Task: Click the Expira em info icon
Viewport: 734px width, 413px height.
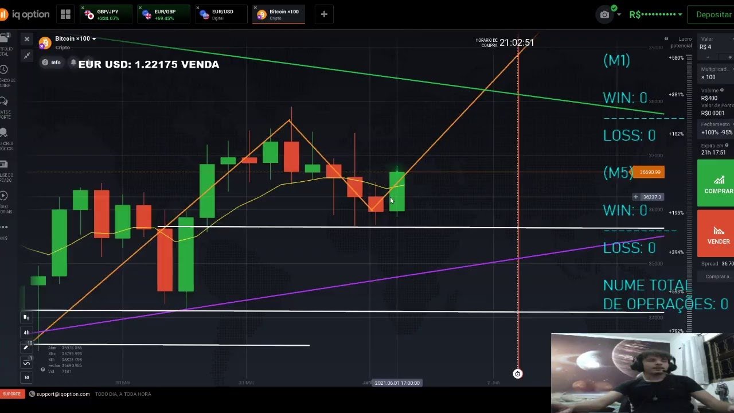Action: point(727,146)
